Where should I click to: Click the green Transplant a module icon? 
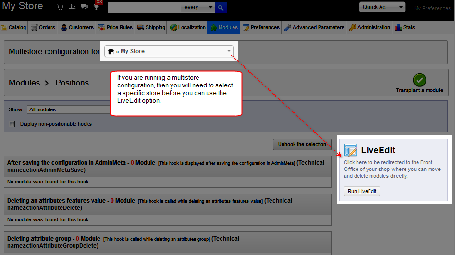pyautogui.click(x=419, y=80)
